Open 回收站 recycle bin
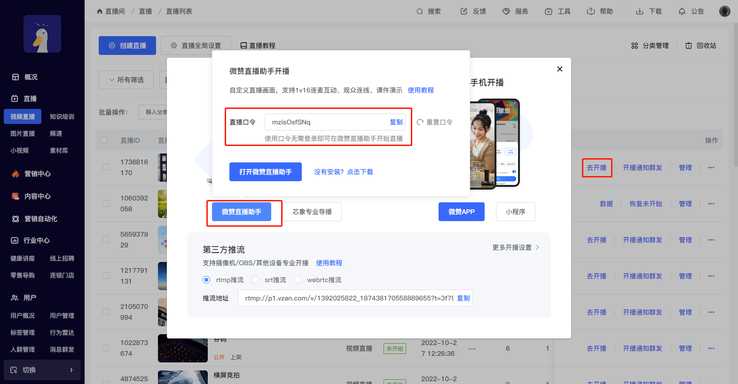 point(701,46)
